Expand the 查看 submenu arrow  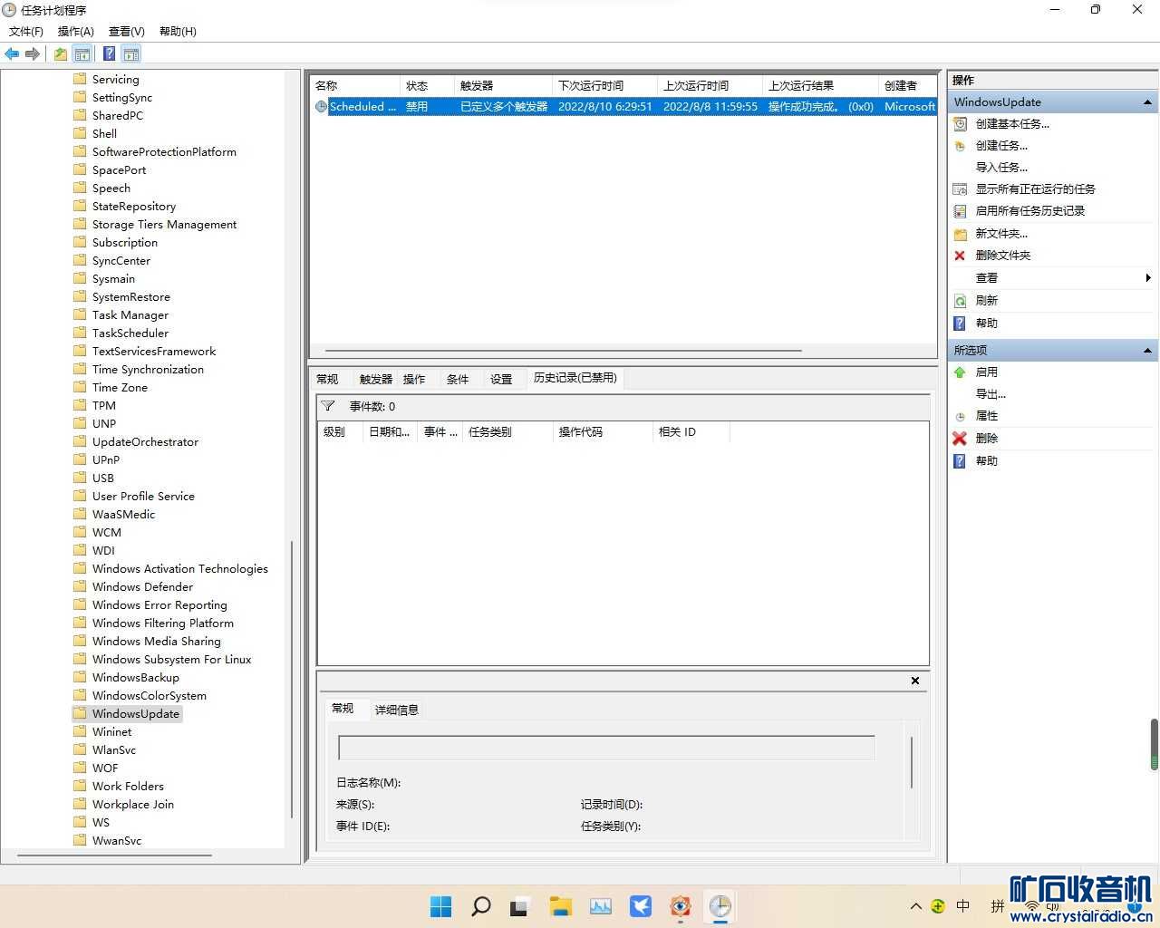(1148, 277)
